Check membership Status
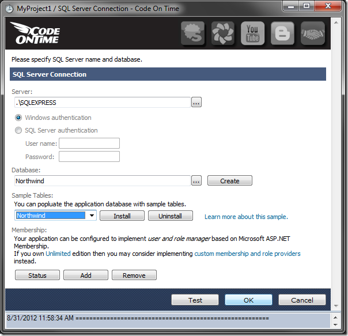 pos(37,275)
